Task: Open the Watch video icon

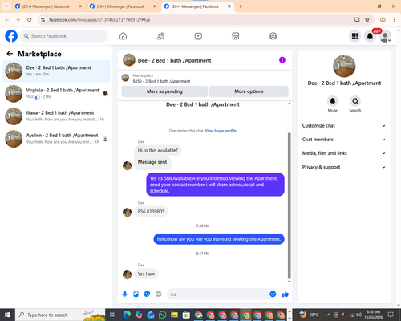Action: tap(198, 36)
